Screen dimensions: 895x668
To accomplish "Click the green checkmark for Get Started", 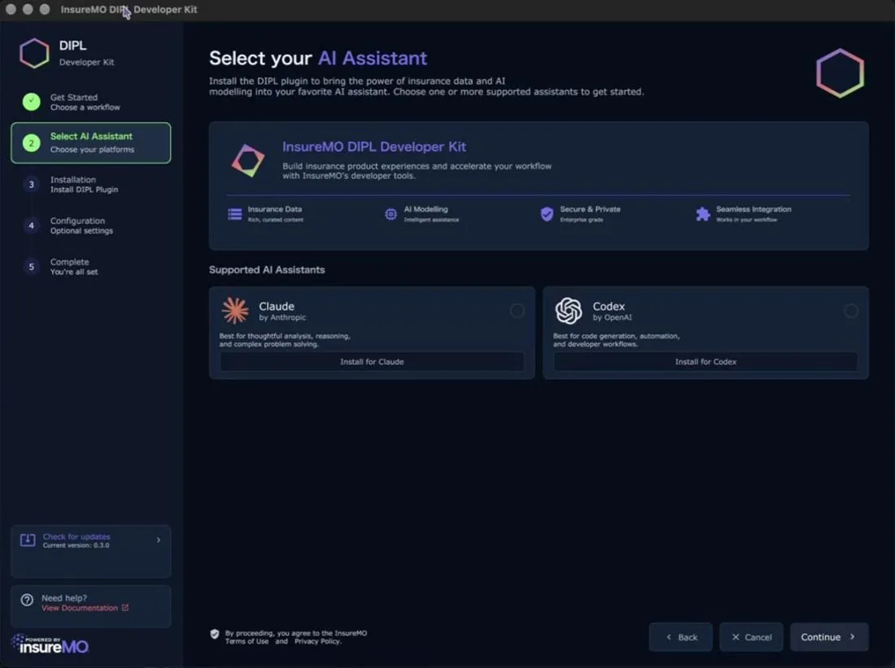I will point(32,102).
